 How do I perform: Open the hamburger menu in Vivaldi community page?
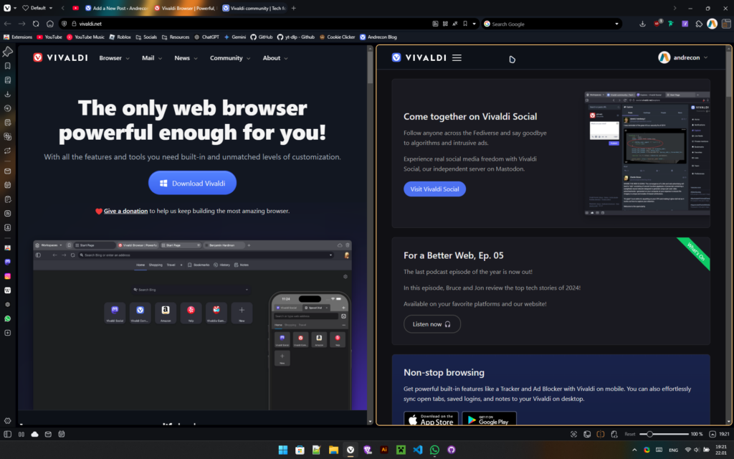pos(457,57)
